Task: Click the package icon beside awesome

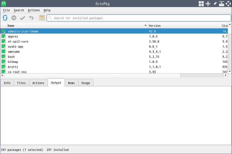Action: point(4,51)
